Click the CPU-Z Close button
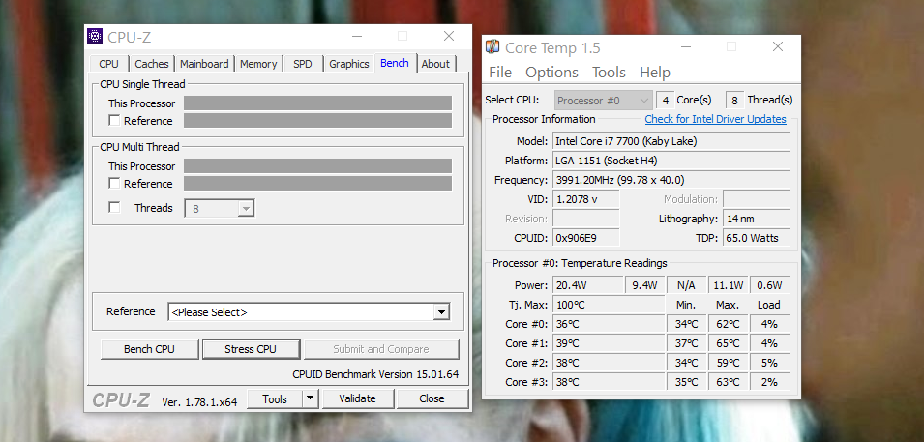The height and width of the screenshot is (442, 924). (432, 398)
